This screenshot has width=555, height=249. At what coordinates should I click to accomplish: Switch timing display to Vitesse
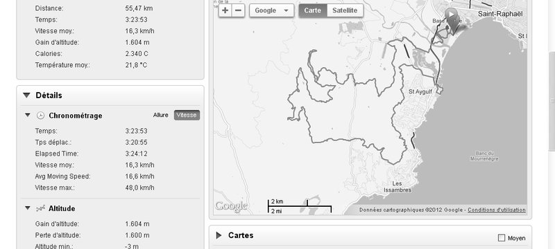(187, 115)
